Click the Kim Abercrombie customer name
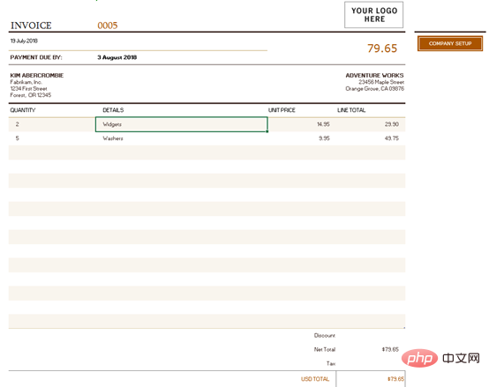The width and height of the screenshot is (489, 387). pyautogui.click(x=37, y=75)
